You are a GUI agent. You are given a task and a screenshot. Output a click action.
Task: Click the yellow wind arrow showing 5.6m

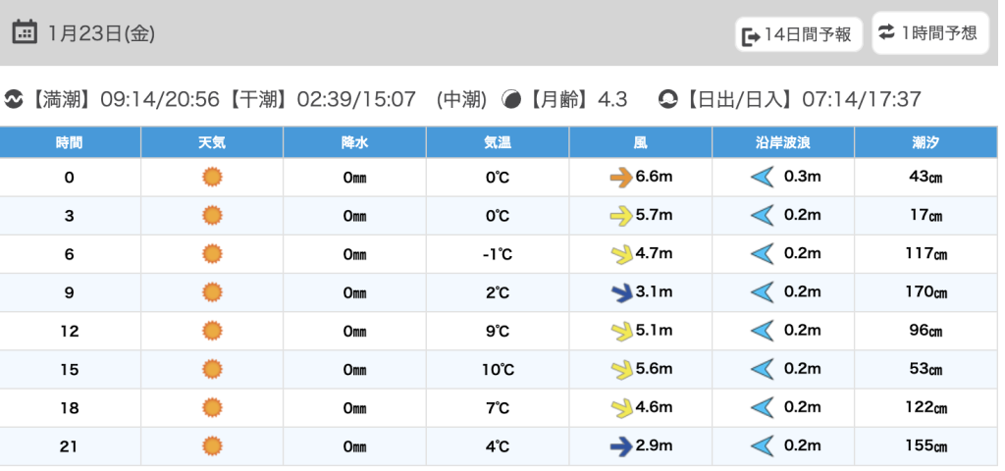(x=620, y=370)
